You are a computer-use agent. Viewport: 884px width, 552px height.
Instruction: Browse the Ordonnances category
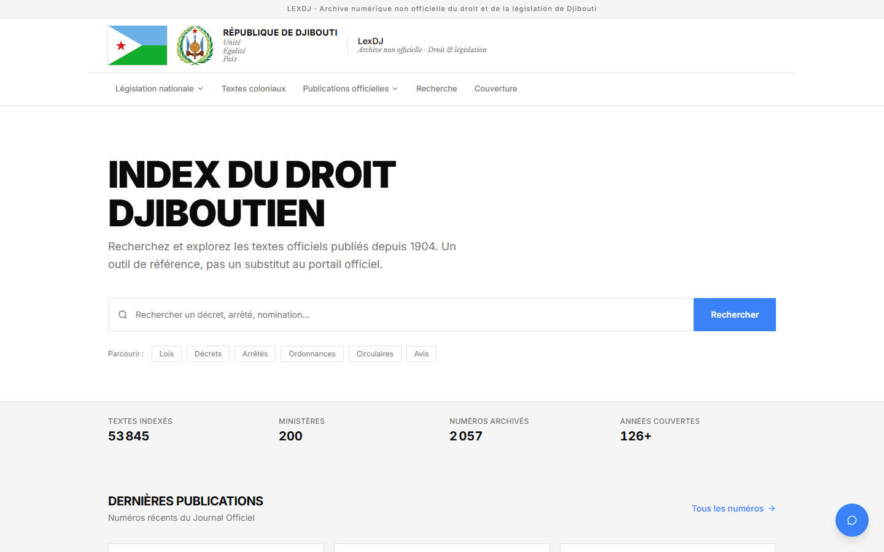tap(312, 354)
